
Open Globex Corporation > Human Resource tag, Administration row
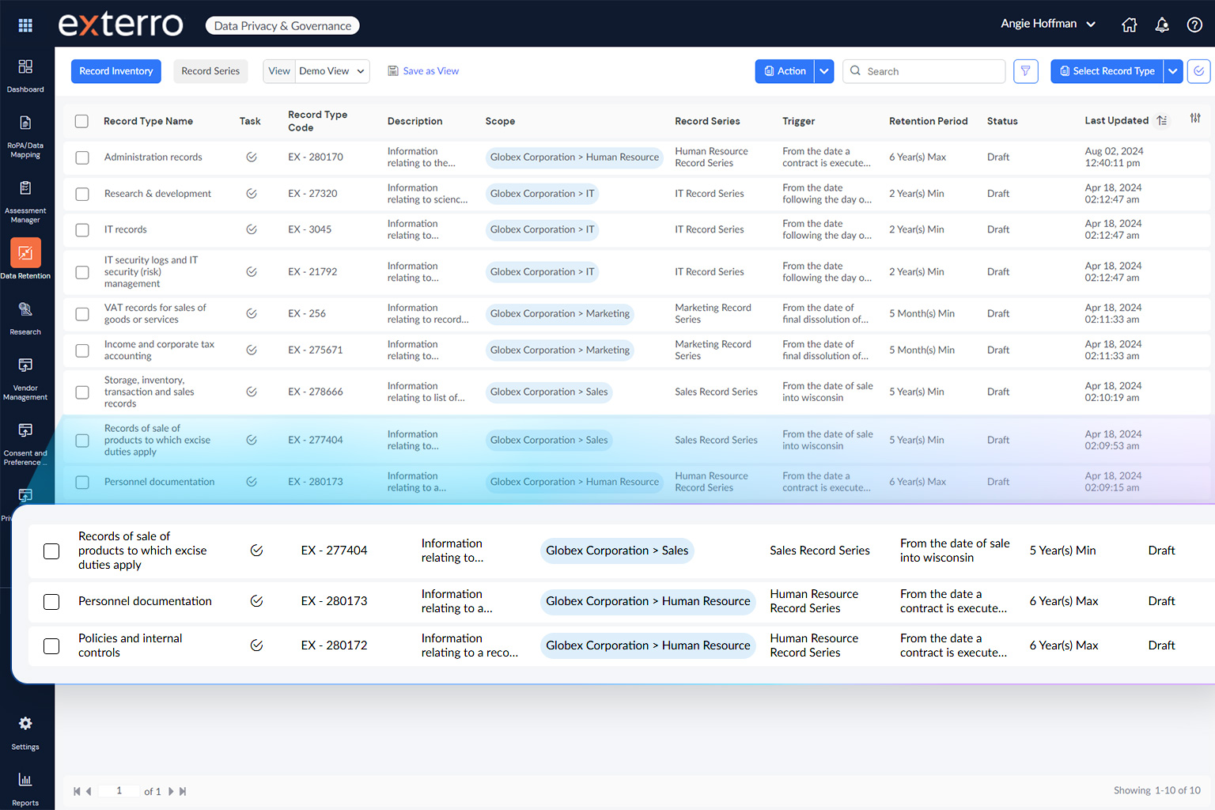click(x=574, y=157)
